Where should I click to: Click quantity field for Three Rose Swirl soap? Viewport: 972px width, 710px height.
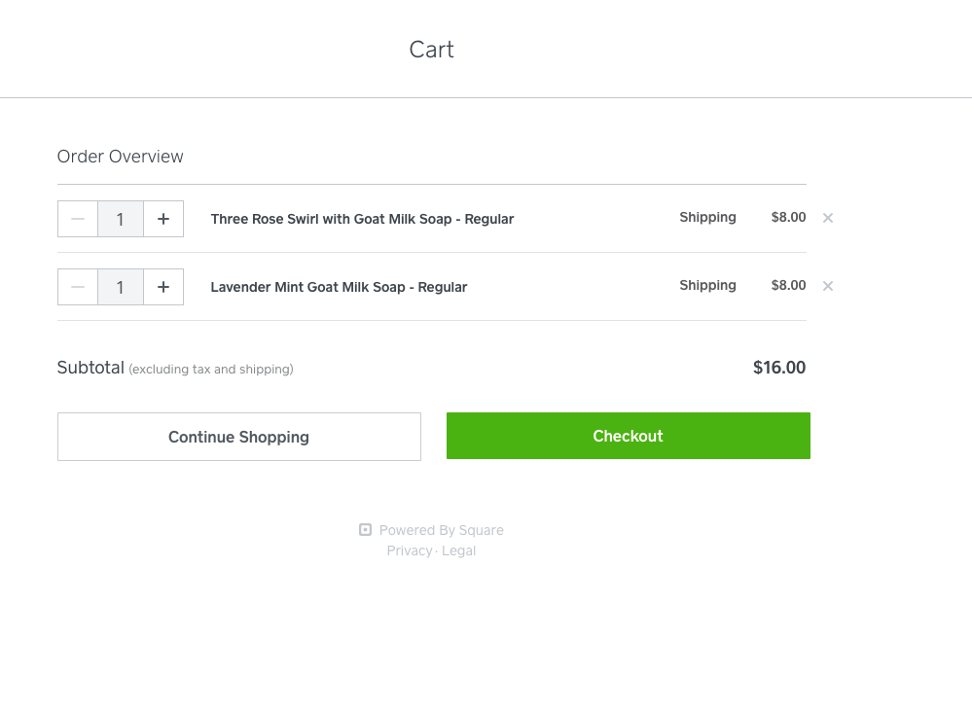click(x=121, y=219)
